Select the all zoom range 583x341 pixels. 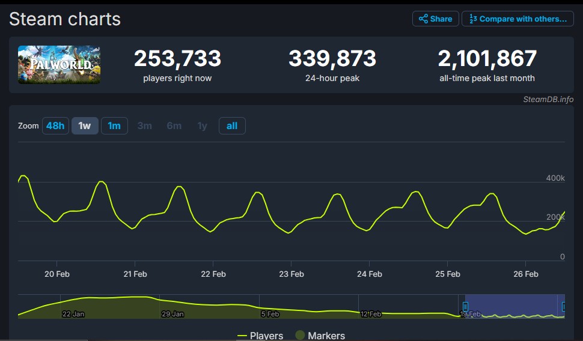pos(232,125)
